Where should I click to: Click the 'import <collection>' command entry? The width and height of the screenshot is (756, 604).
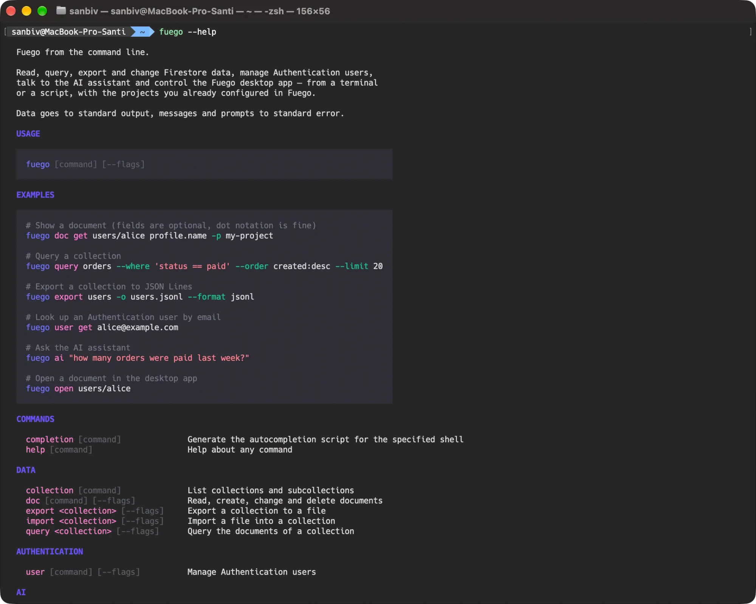[95, 521]
